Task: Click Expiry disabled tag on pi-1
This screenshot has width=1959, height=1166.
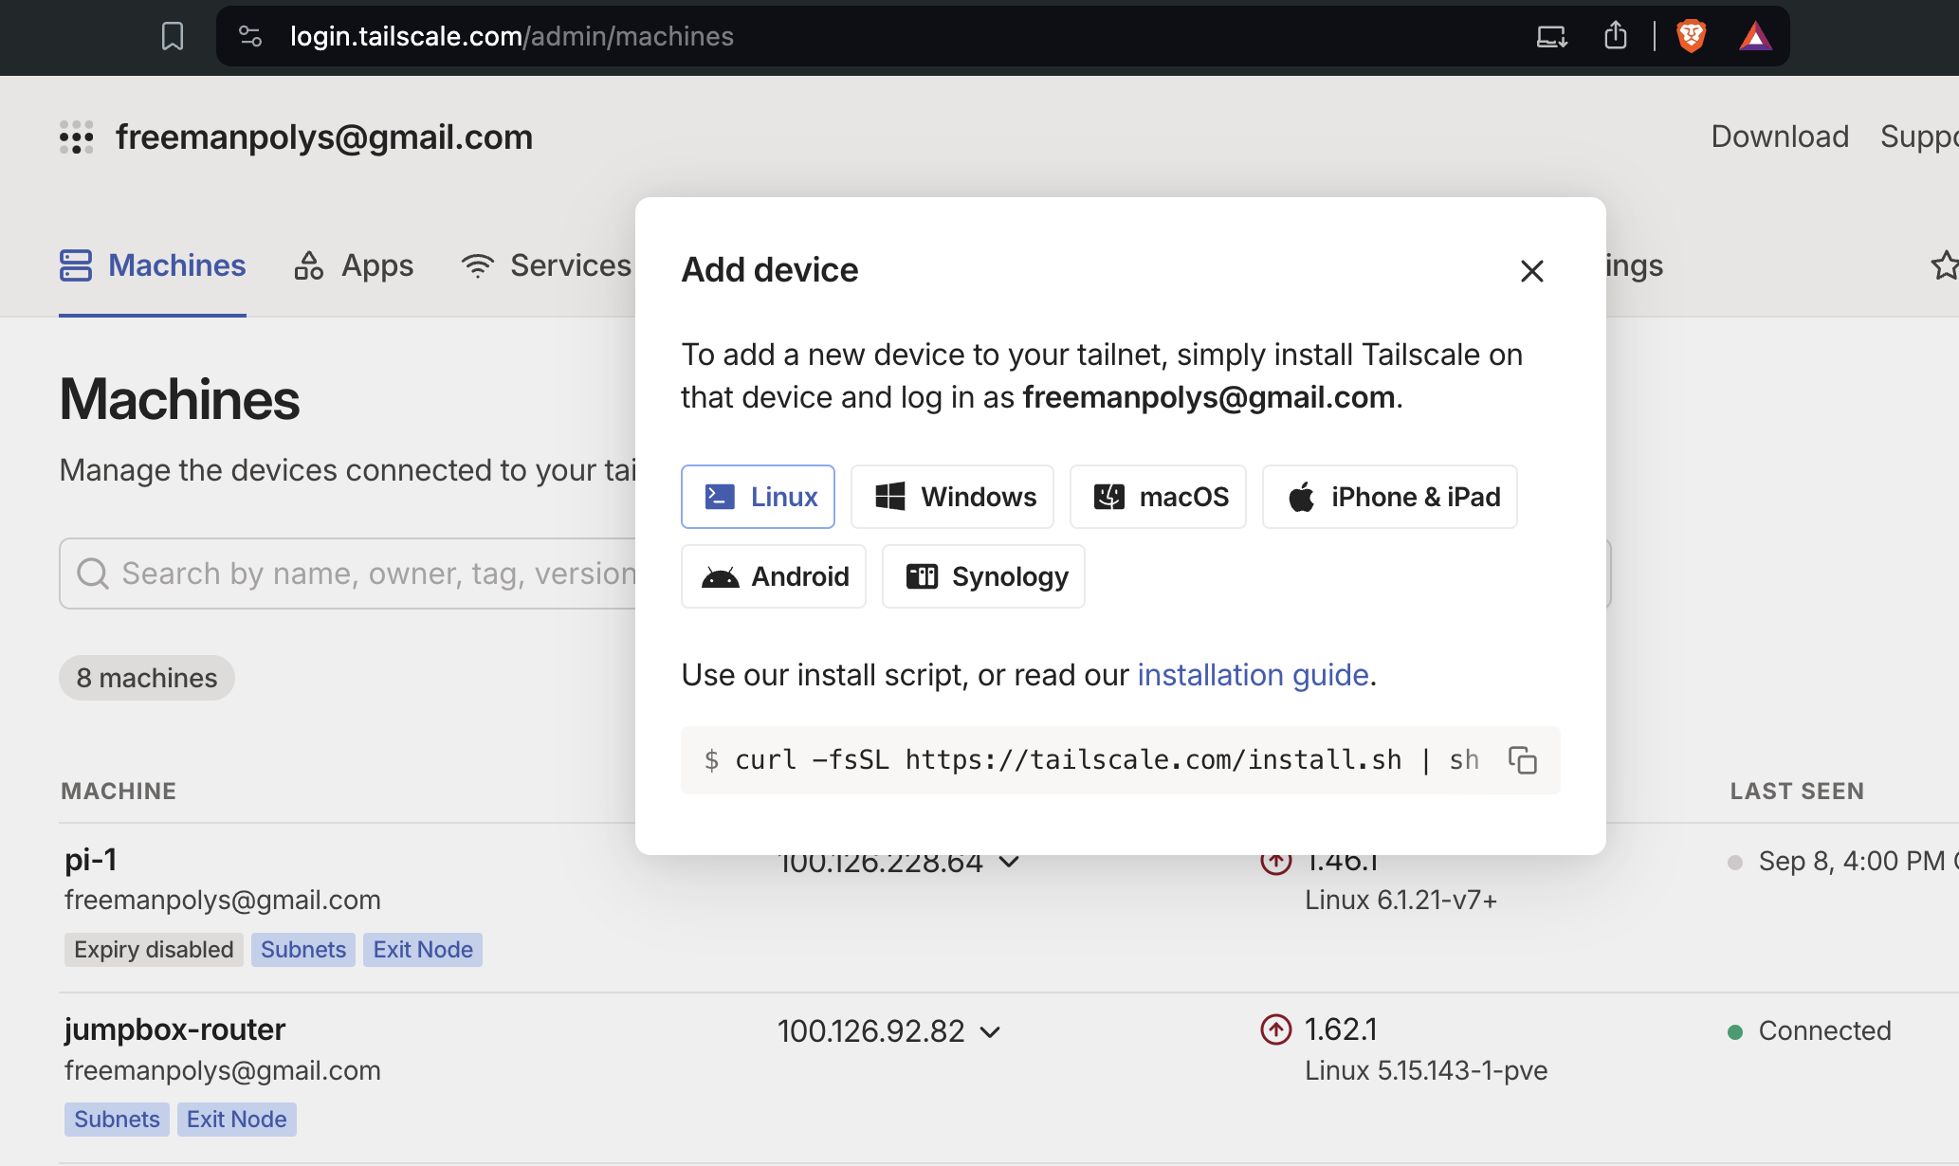Action: pos(154,950)
